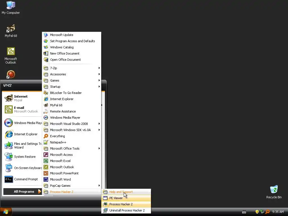Expand the Startup submenu arrow

tap(99, 87)
